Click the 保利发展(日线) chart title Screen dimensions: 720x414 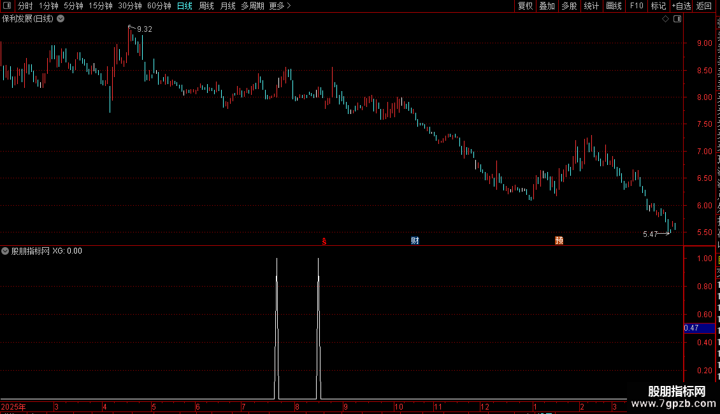[27, 19]
